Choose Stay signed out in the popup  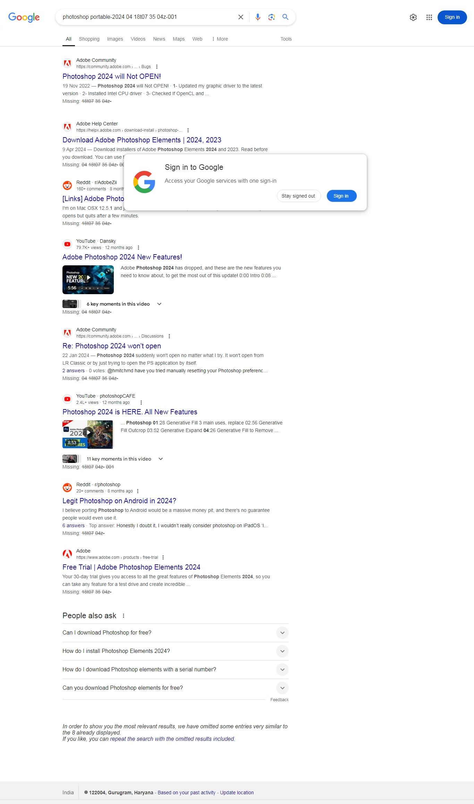click(298, 196)
